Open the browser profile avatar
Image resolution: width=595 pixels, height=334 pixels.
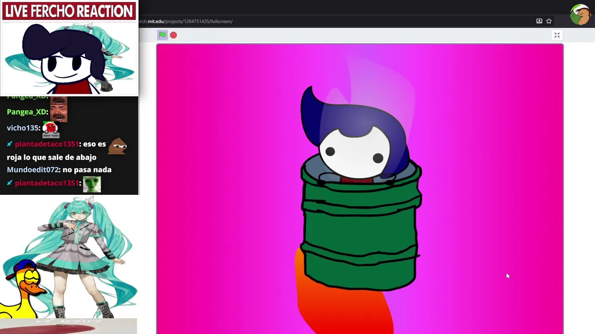click(580, 14)
